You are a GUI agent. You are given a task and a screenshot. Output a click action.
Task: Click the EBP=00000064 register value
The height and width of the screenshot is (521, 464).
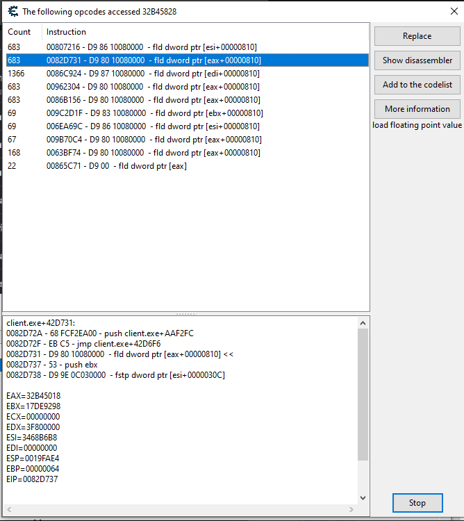33,469
